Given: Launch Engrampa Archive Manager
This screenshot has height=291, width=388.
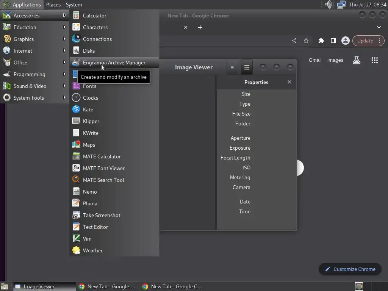Looking at the screenshot, I should pos(114,63).
